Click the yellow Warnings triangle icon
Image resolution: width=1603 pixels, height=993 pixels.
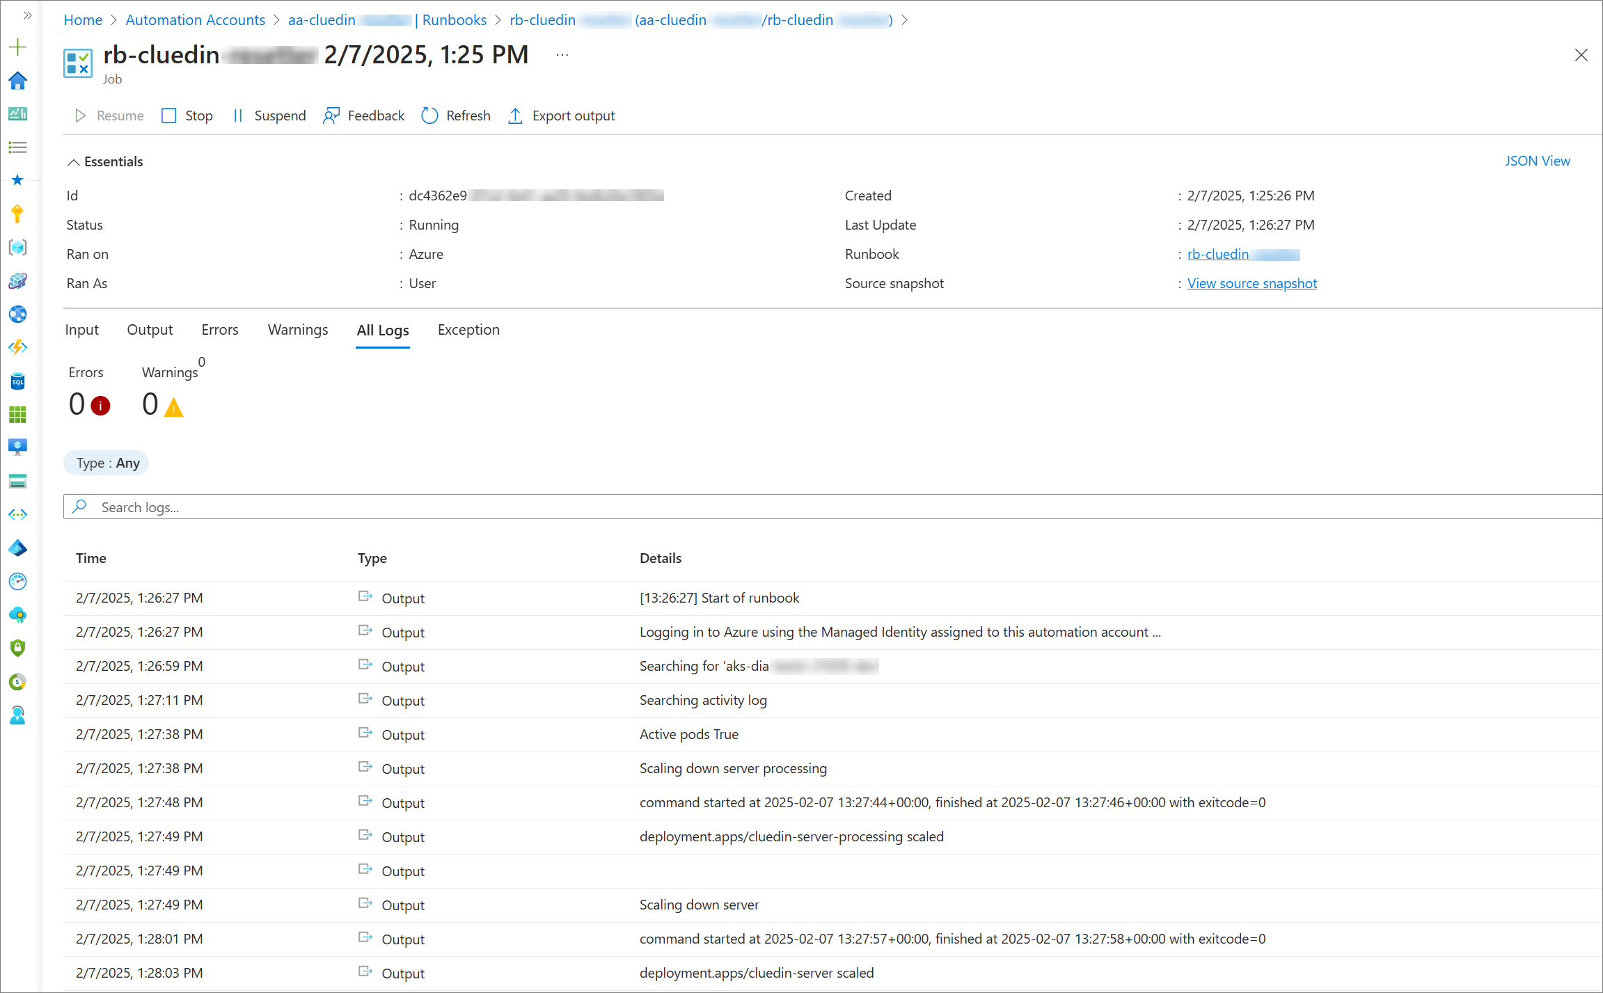[x=173, y=407]
